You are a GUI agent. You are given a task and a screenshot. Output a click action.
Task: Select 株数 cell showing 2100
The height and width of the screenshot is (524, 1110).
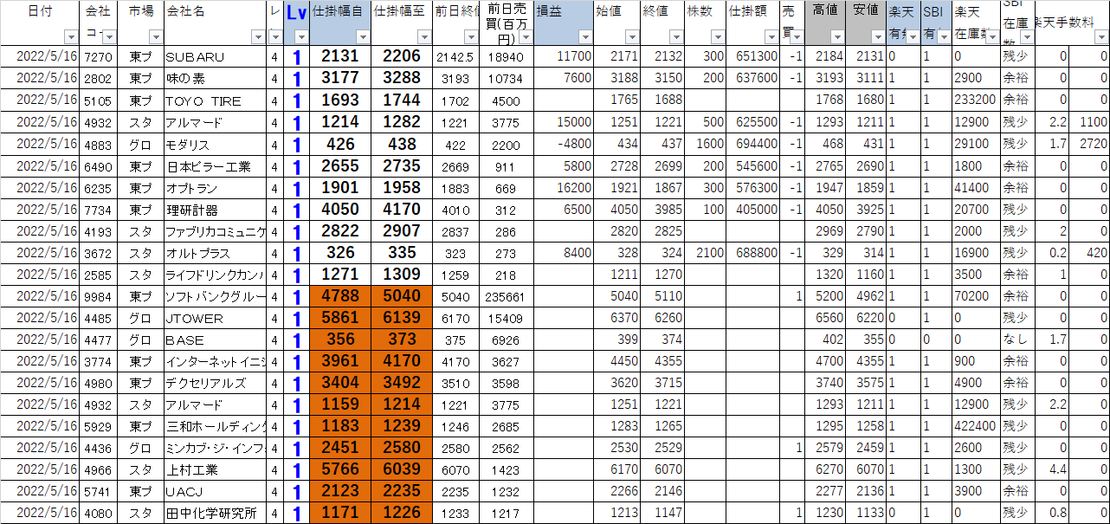[x=706, y=252]
